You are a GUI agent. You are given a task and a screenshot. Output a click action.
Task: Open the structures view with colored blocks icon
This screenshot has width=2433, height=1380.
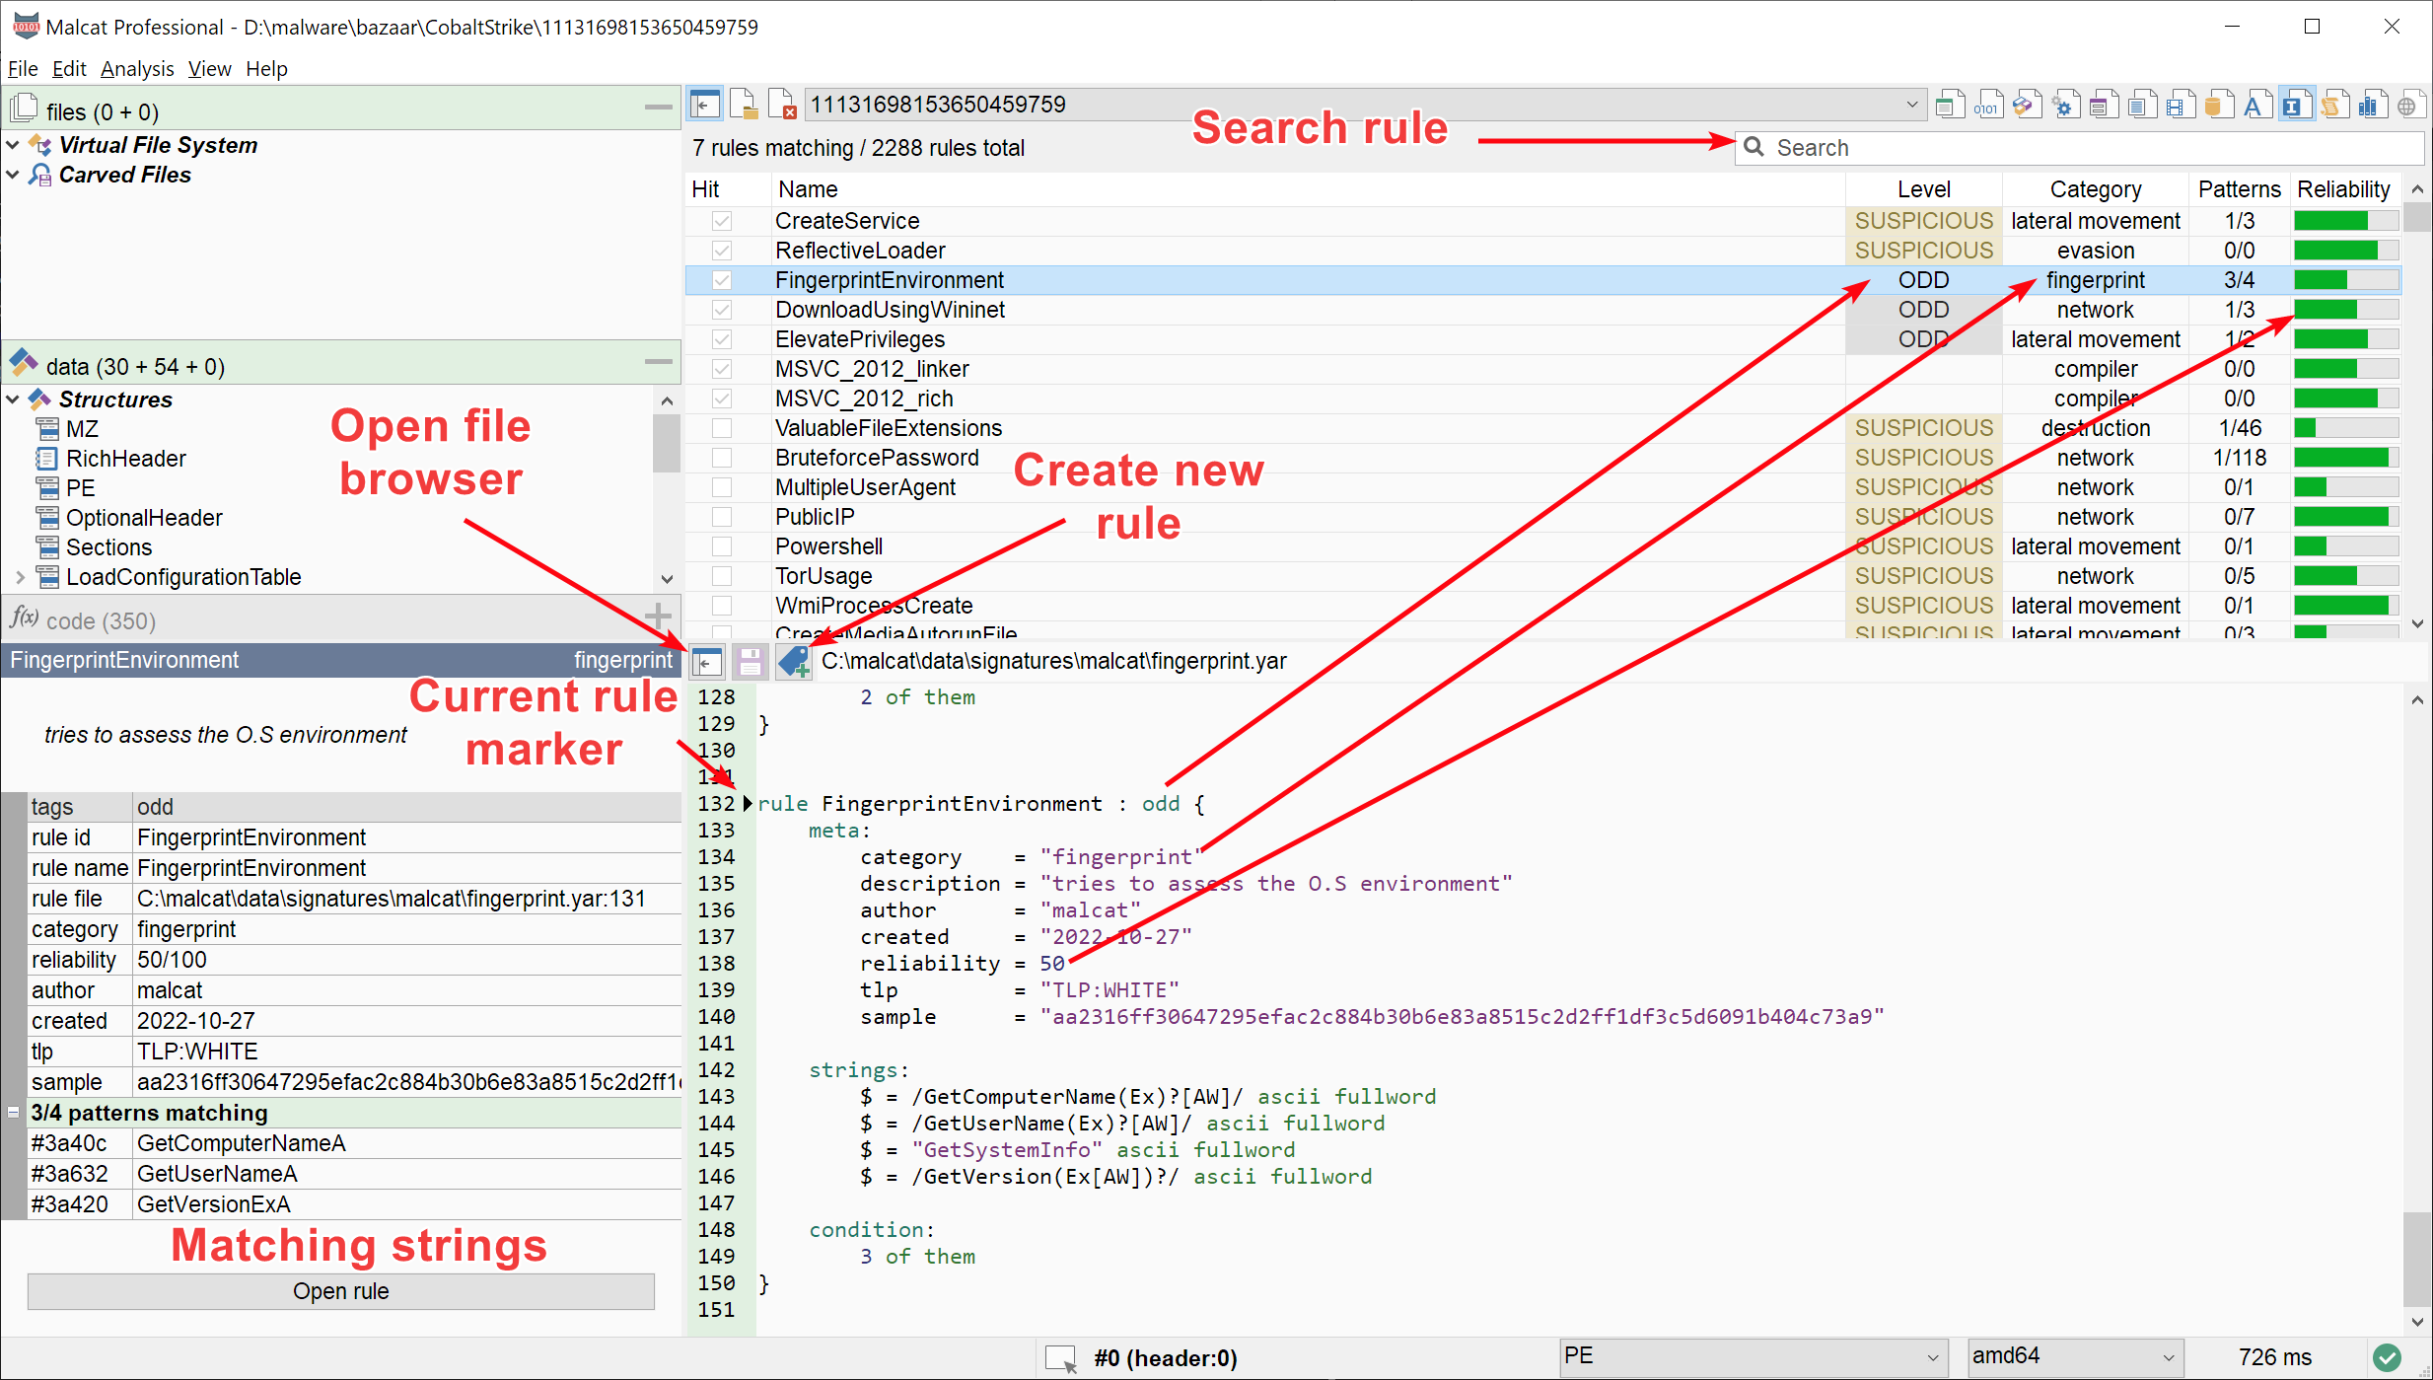click(x=2027, y=104)
